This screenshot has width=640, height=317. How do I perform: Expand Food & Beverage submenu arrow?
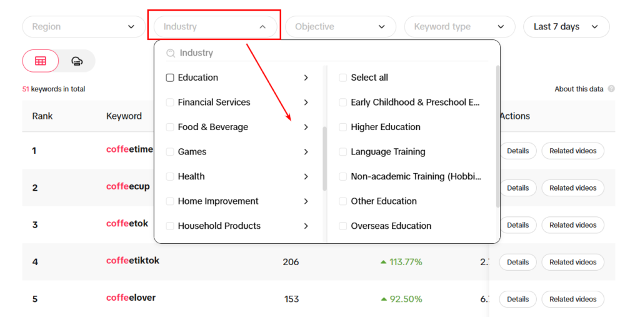[x=306, y=128]
